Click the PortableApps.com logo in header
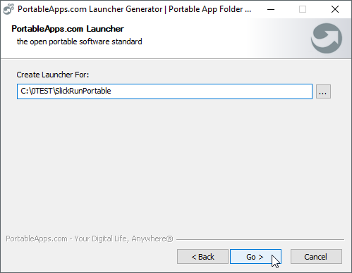The image size is (352, 273). tap(327, 38)
